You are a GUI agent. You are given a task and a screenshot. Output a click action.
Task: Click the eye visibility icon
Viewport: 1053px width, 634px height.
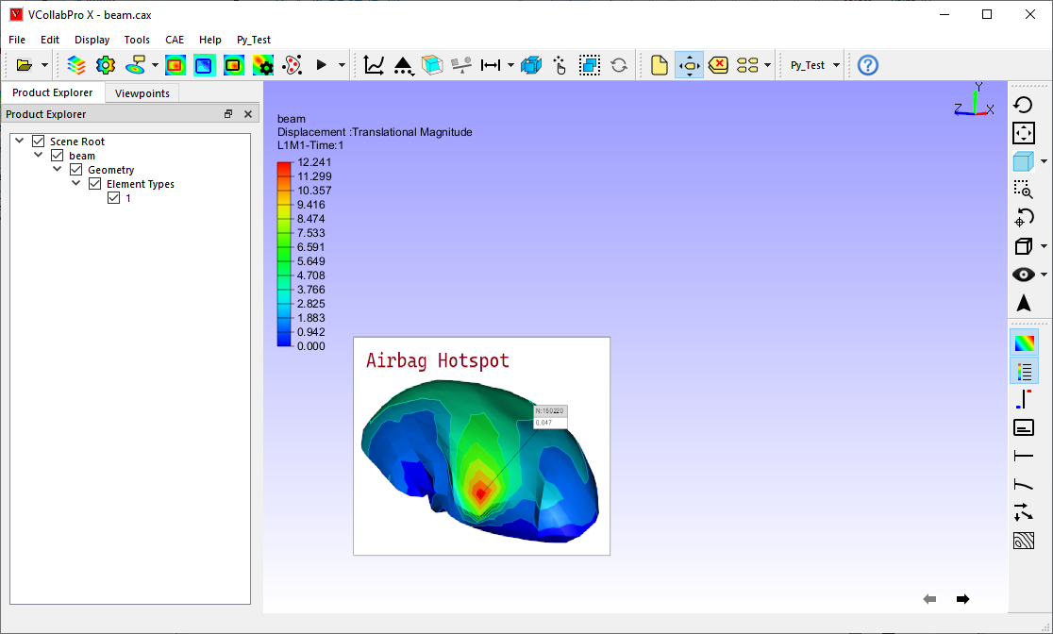coord(1024,274)
